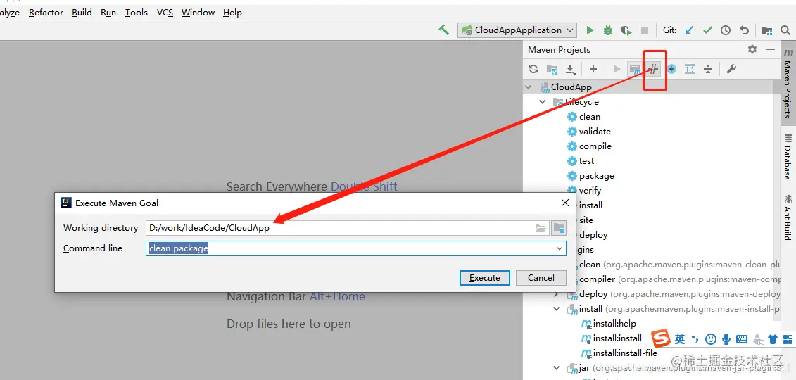Click Cancel in Execute Maven Goal dialog
The height and width of the screenshot is (380, 796).
click(x=541, y=277)
